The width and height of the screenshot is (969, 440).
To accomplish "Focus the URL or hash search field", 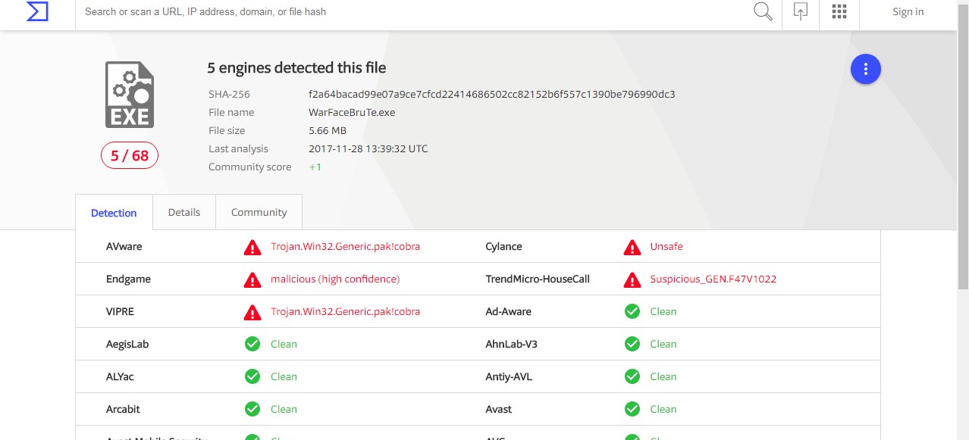I will [409, 12].
